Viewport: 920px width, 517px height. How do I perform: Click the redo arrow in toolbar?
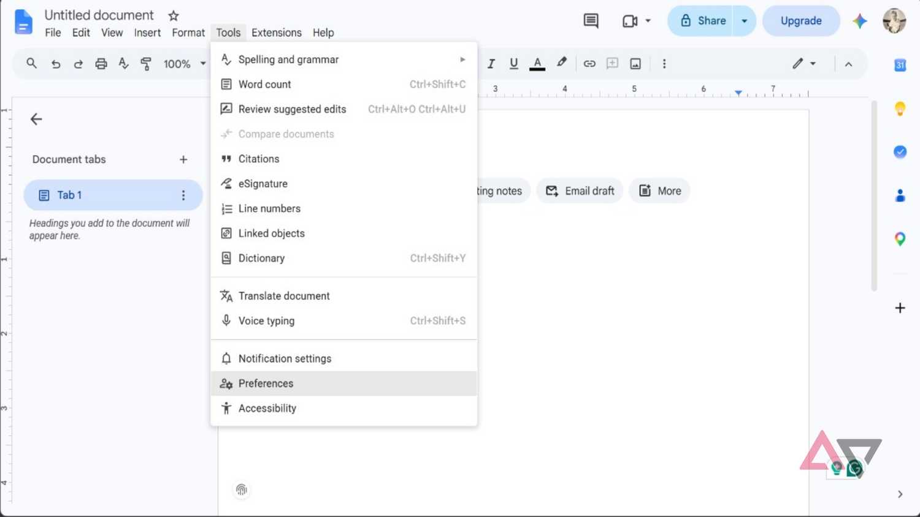(x=79, y=64)
